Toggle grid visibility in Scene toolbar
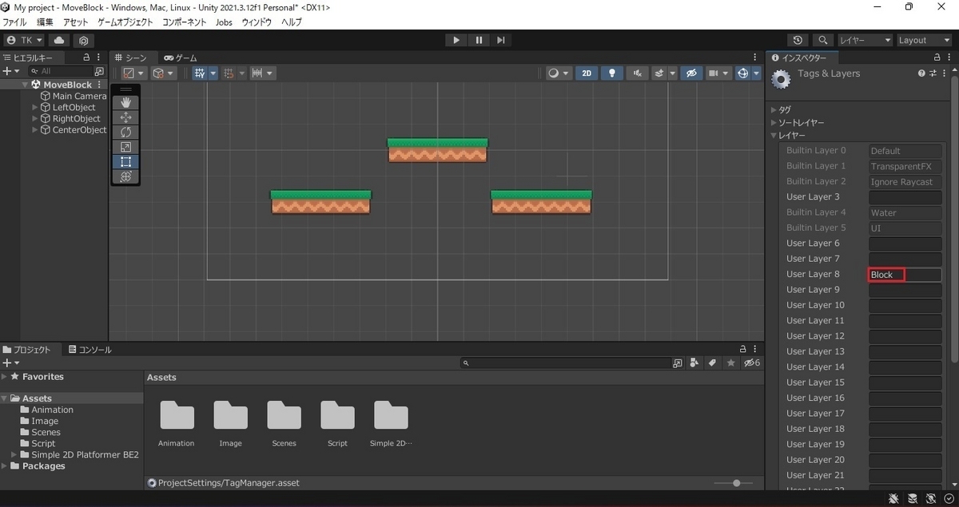This screenshot has height=507, width=959. (x=200, y=73)
